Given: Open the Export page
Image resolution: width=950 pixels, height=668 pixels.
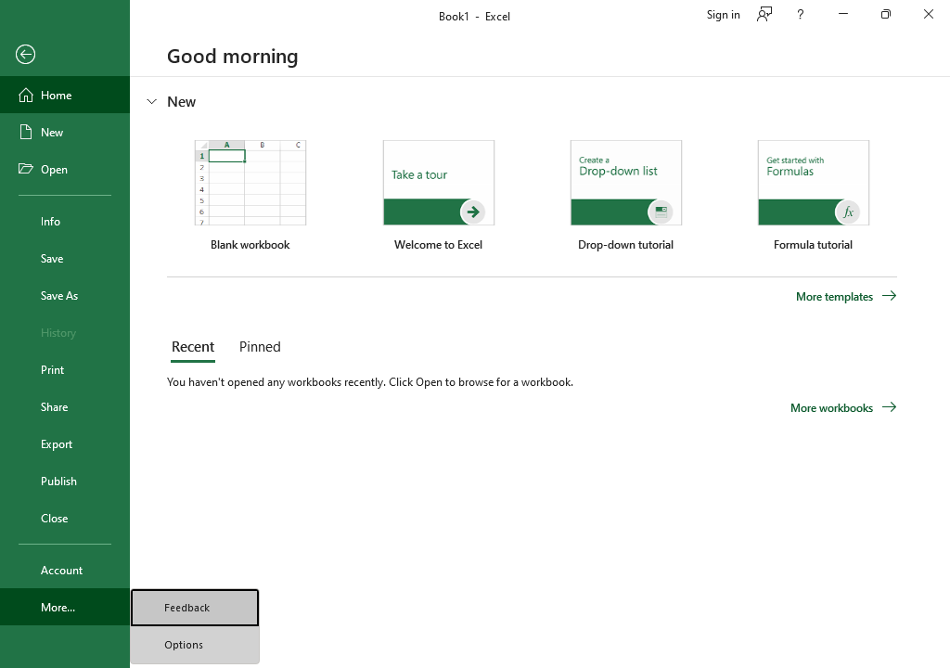Looking at the screenshot, I should pyautogui.click(x=65, y=443).
